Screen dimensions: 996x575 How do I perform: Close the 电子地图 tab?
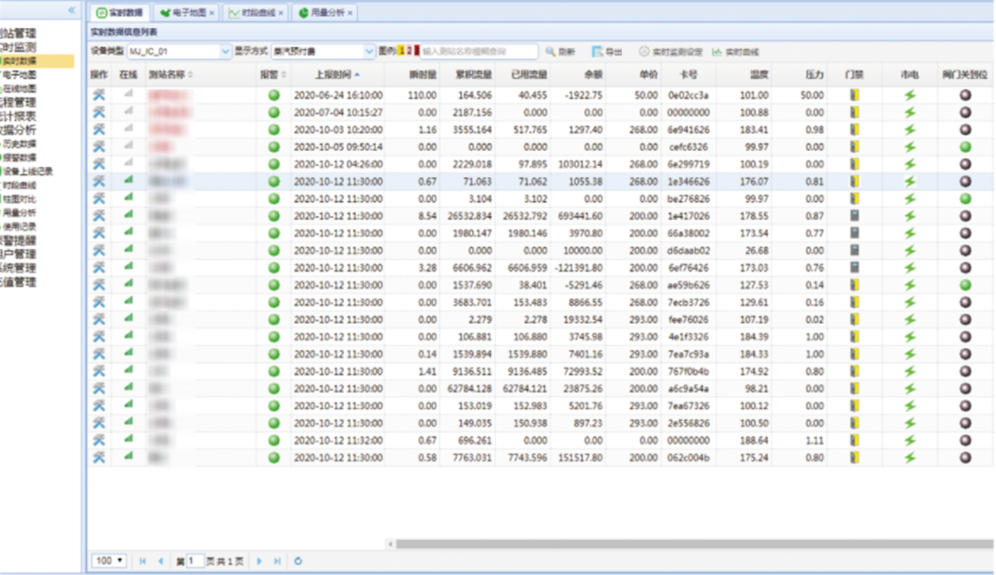coord(211,13)
